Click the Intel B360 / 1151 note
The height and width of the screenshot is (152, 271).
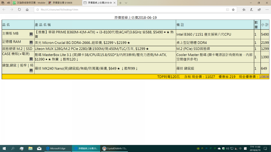(x=204, y=34)
